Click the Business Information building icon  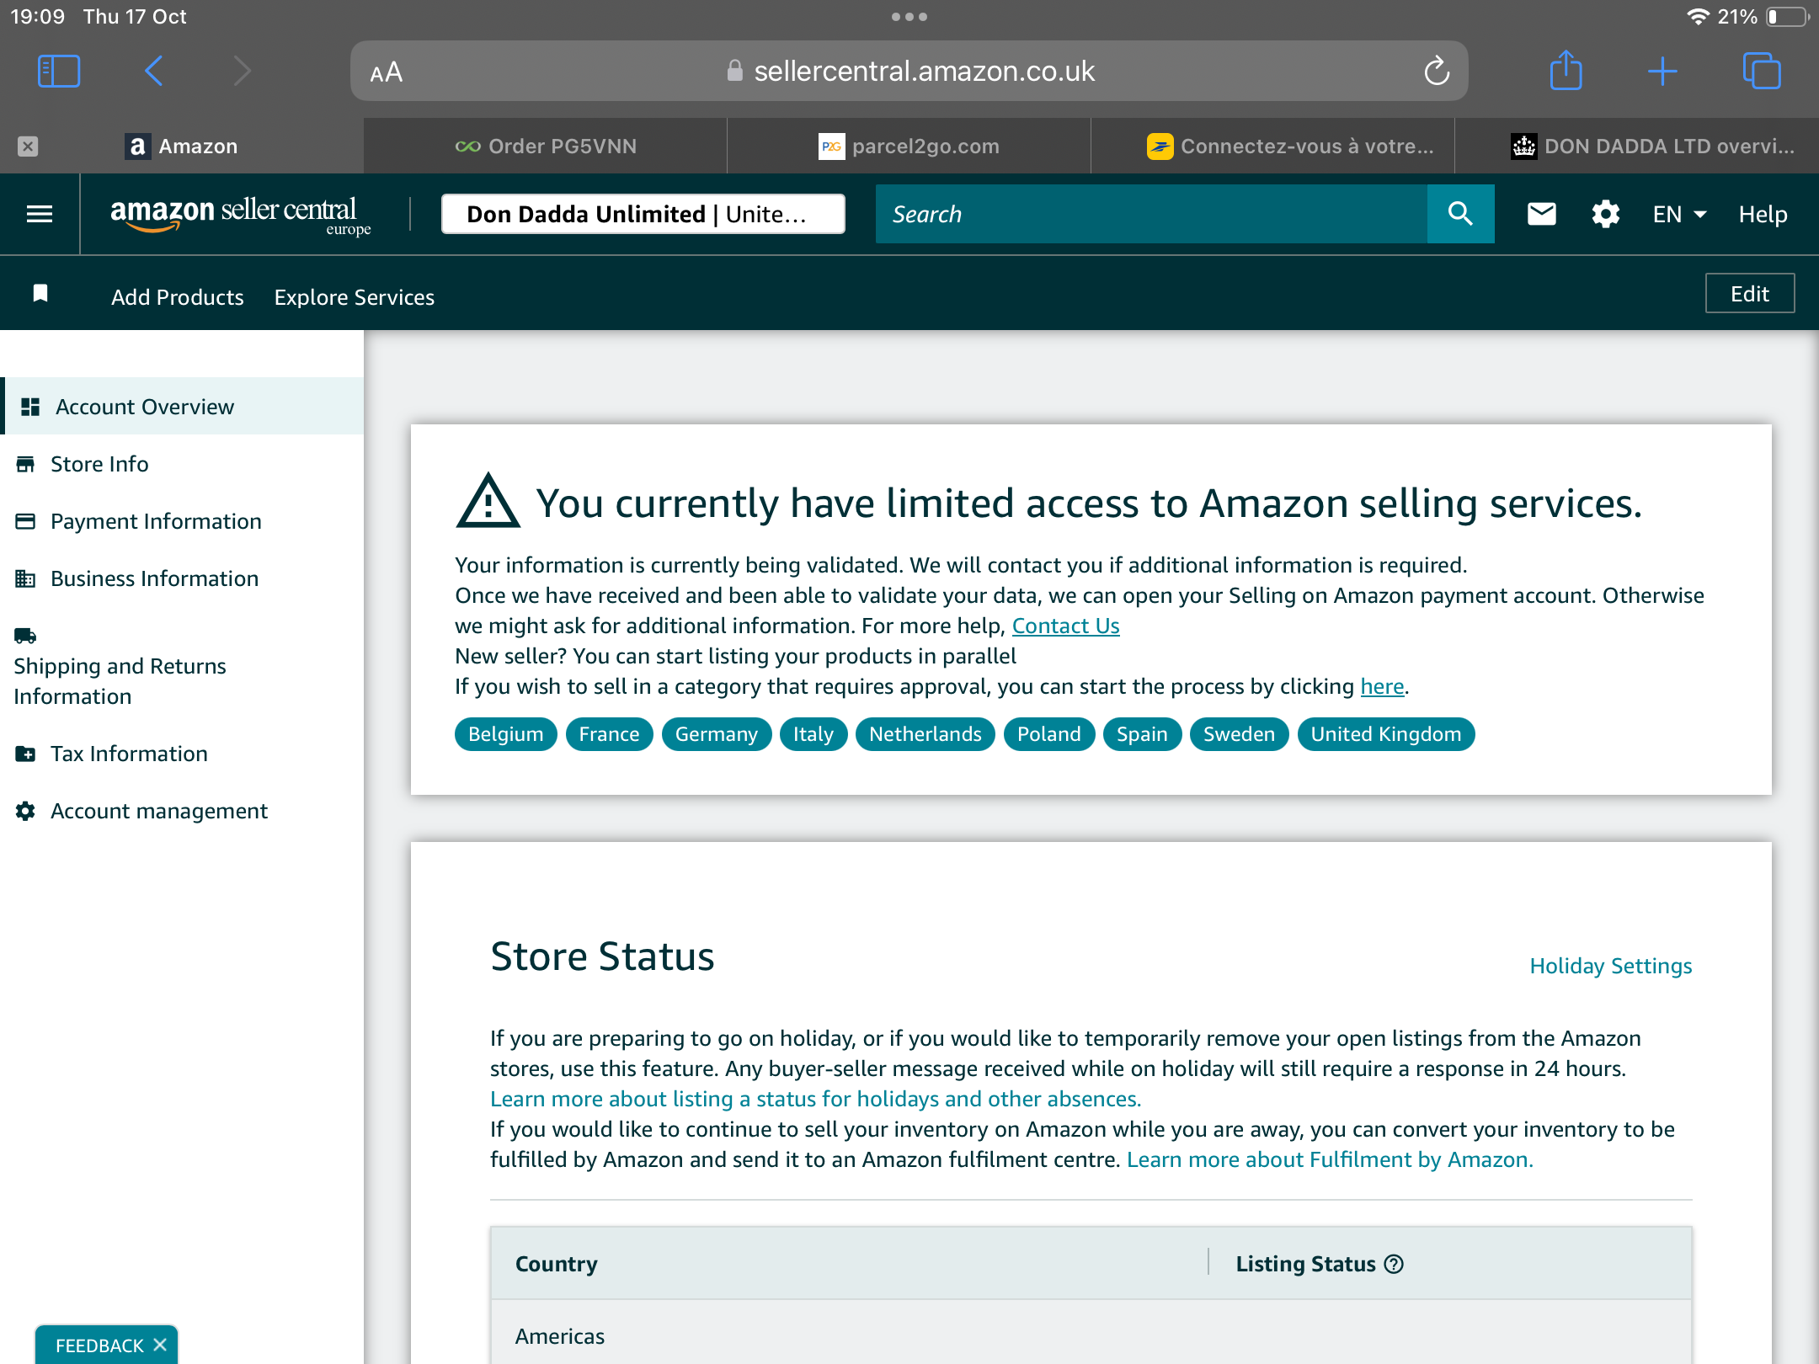pyautogui.click(x=25, y=578)
